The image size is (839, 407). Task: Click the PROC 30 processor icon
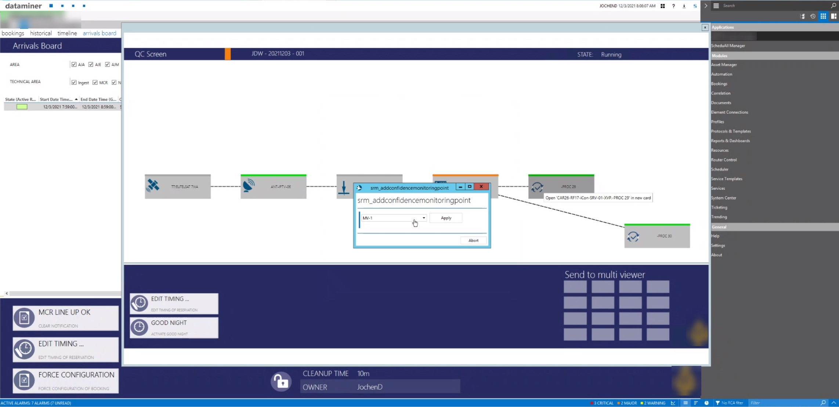coord(633,237)
